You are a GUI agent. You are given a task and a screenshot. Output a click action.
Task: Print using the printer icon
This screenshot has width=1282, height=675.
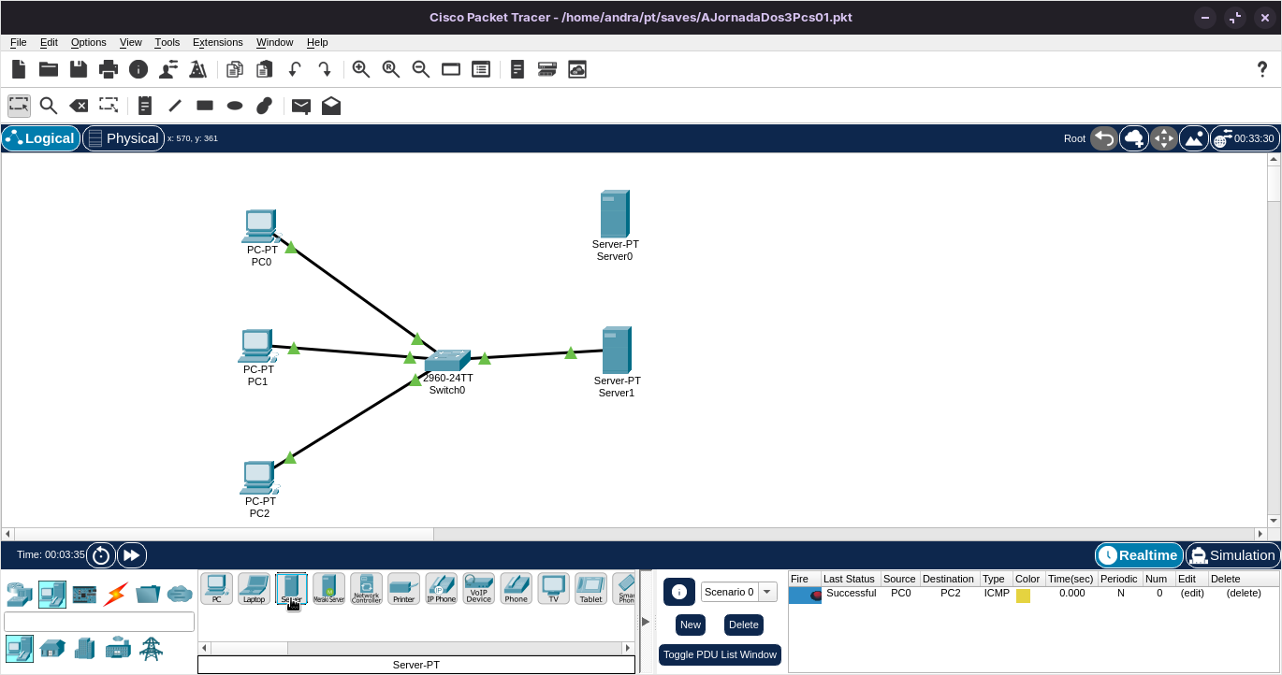[x=109, y=69]
